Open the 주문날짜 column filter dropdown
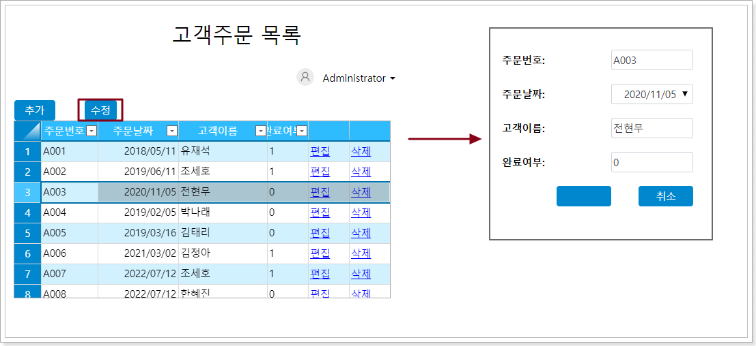This screenshot has width=756, height=346. (172, 131)
